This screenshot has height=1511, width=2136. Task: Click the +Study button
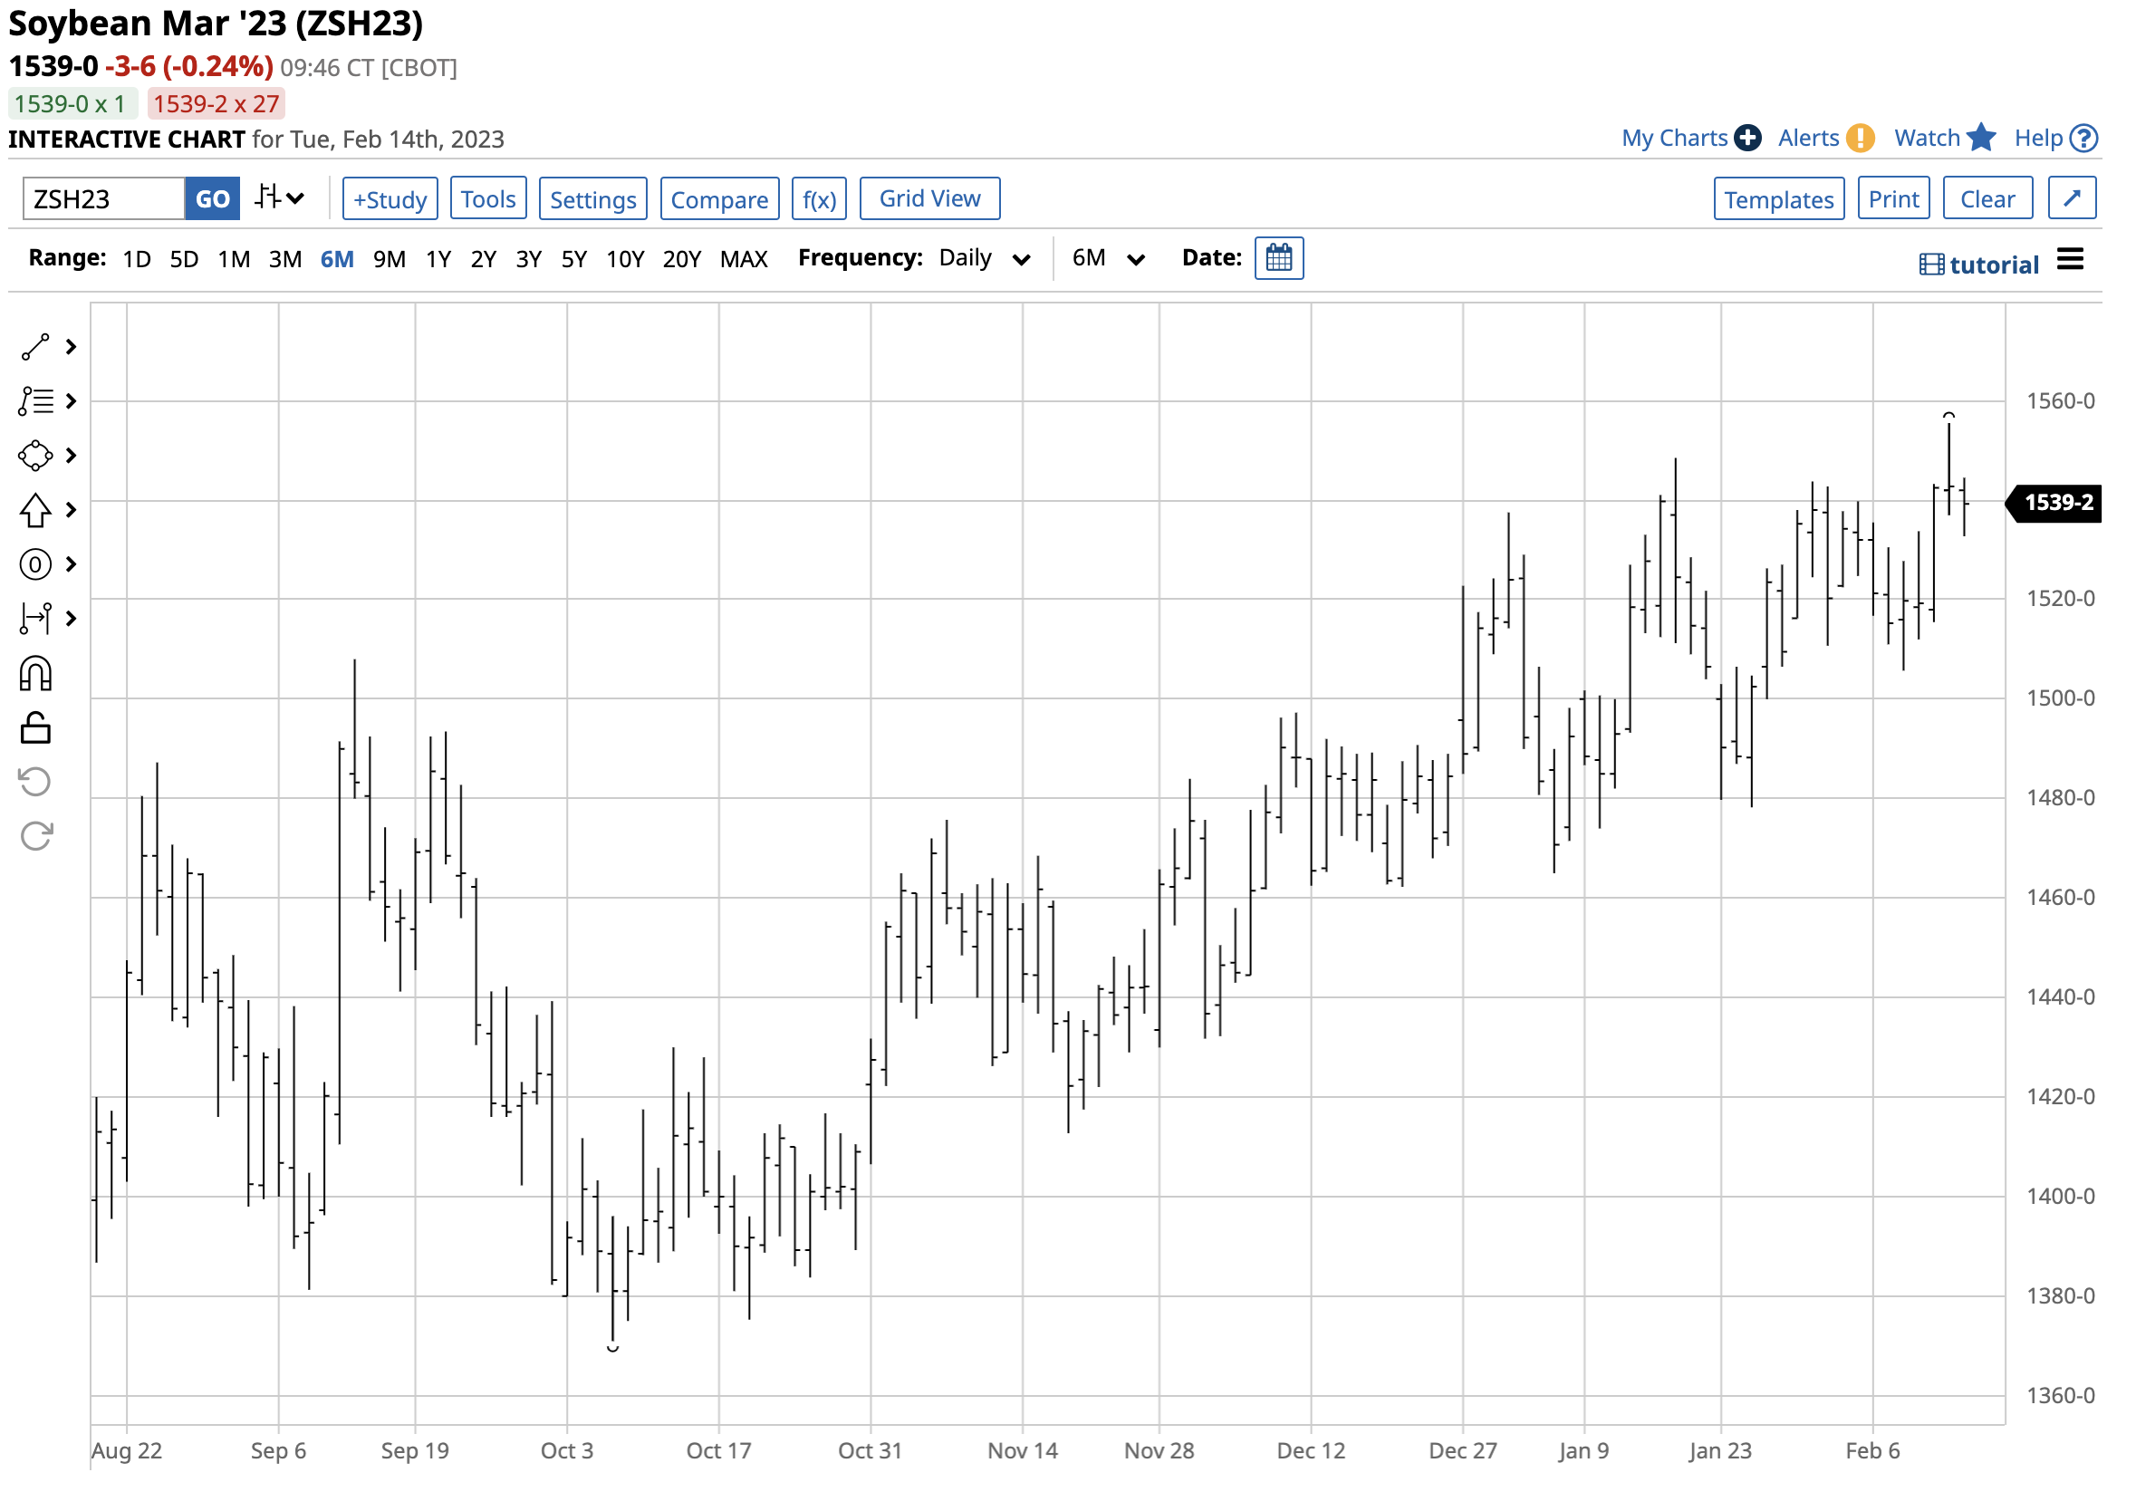(390, 199)
